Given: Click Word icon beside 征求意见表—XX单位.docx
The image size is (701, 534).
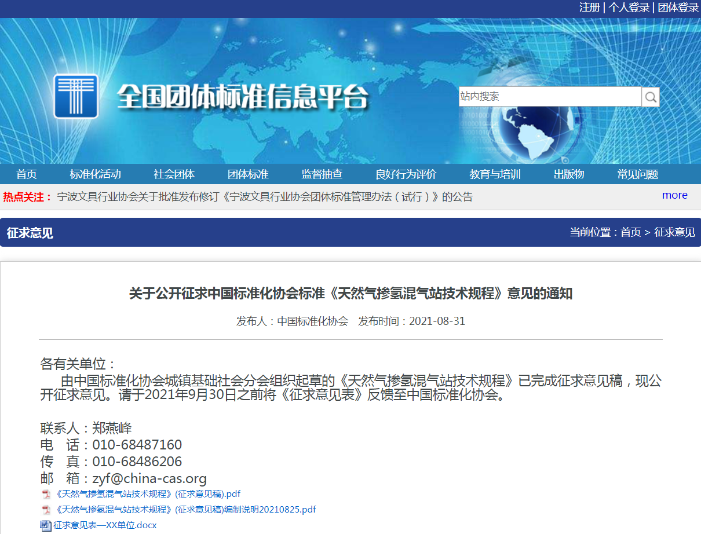Looking at the screenshot, I should pyautogui.click(x=46, y=526).
